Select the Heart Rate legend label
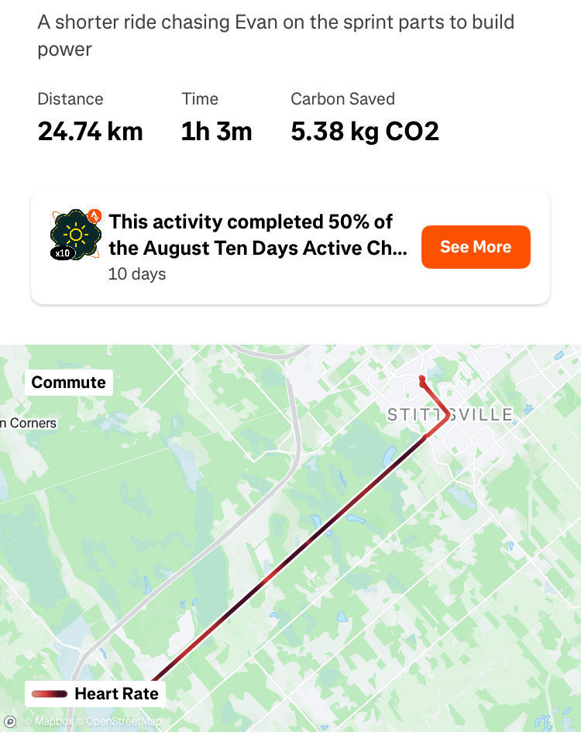This screenshot has width=581, height=735. point(117,694)
